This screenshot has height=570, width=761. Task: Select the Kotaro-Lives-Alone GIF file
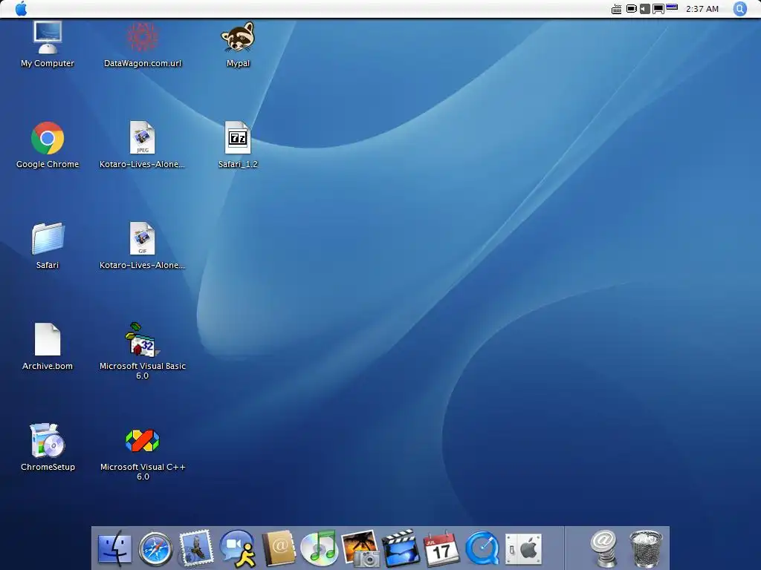pyautogui.click(x=142, y=238)
